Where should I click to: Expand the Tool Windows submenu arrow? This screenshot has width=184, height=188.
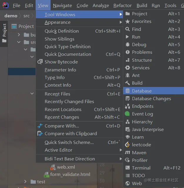[x=121, y=14]
